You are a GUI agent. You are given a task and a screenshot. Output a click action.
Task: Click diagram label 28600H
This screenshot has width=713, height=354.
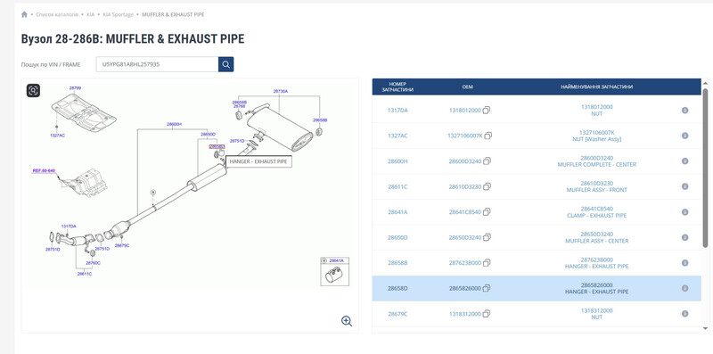tap(174, 124)
